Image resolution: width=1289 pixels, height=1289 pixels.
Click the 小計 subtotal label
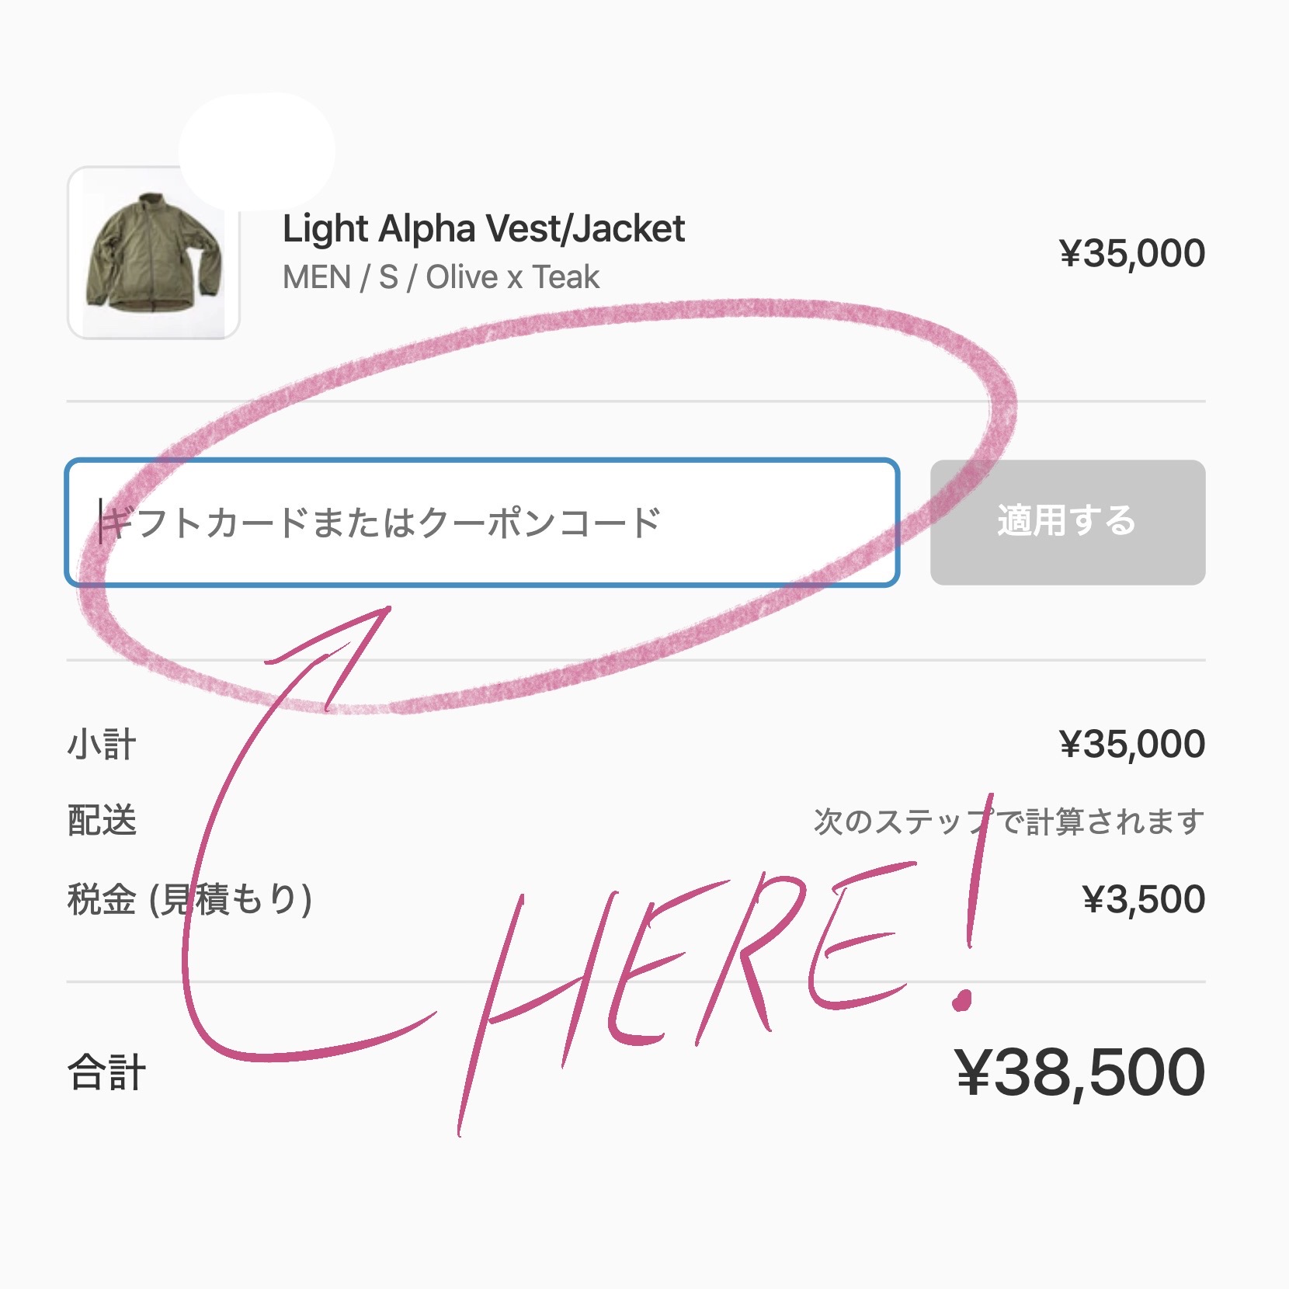coord(102,744)
